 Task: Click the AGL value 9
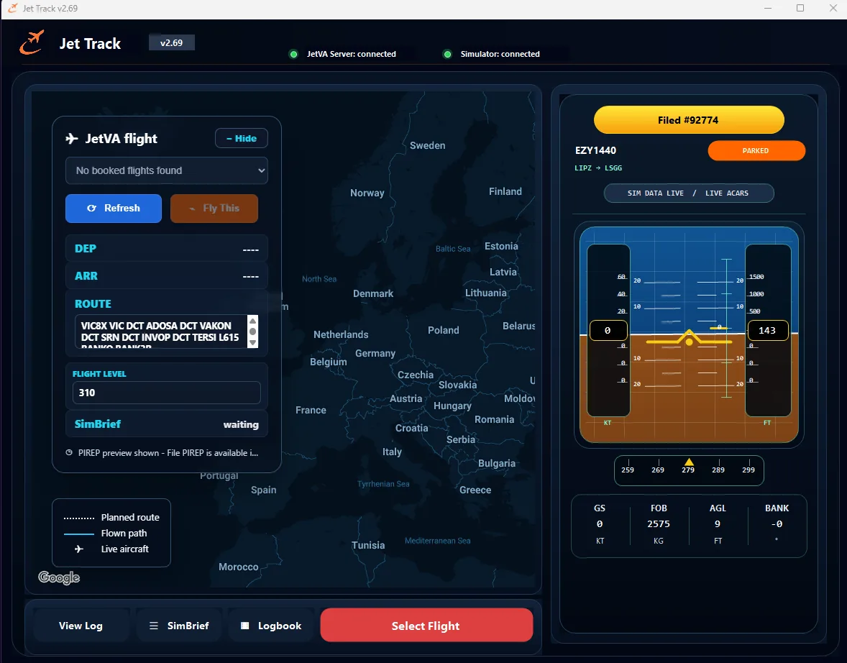(x=718, y=524)
